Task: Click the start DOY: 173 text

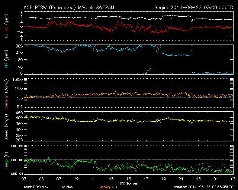Action: [x=36, y=187]
